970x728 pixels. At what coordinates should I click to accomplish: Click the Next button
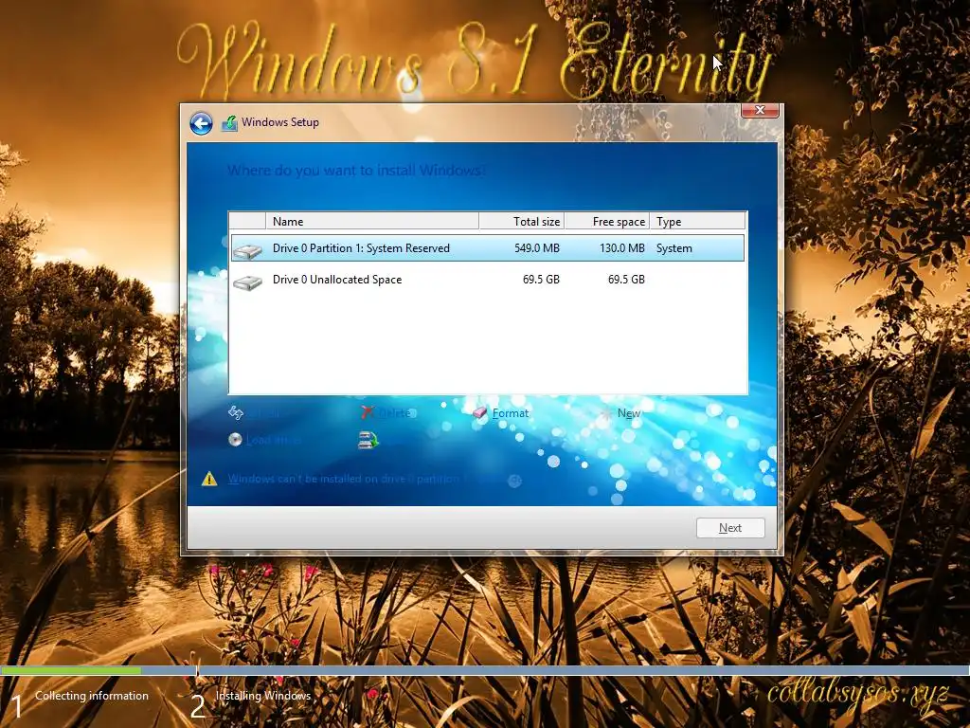(x=730, y=528)
